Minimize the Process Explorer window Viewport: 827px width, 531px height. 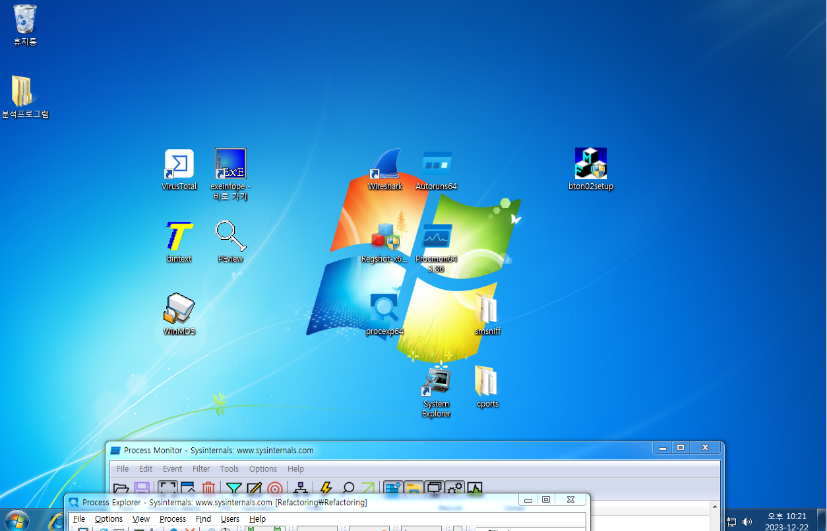pyautogui.click(x=528, y=500)
